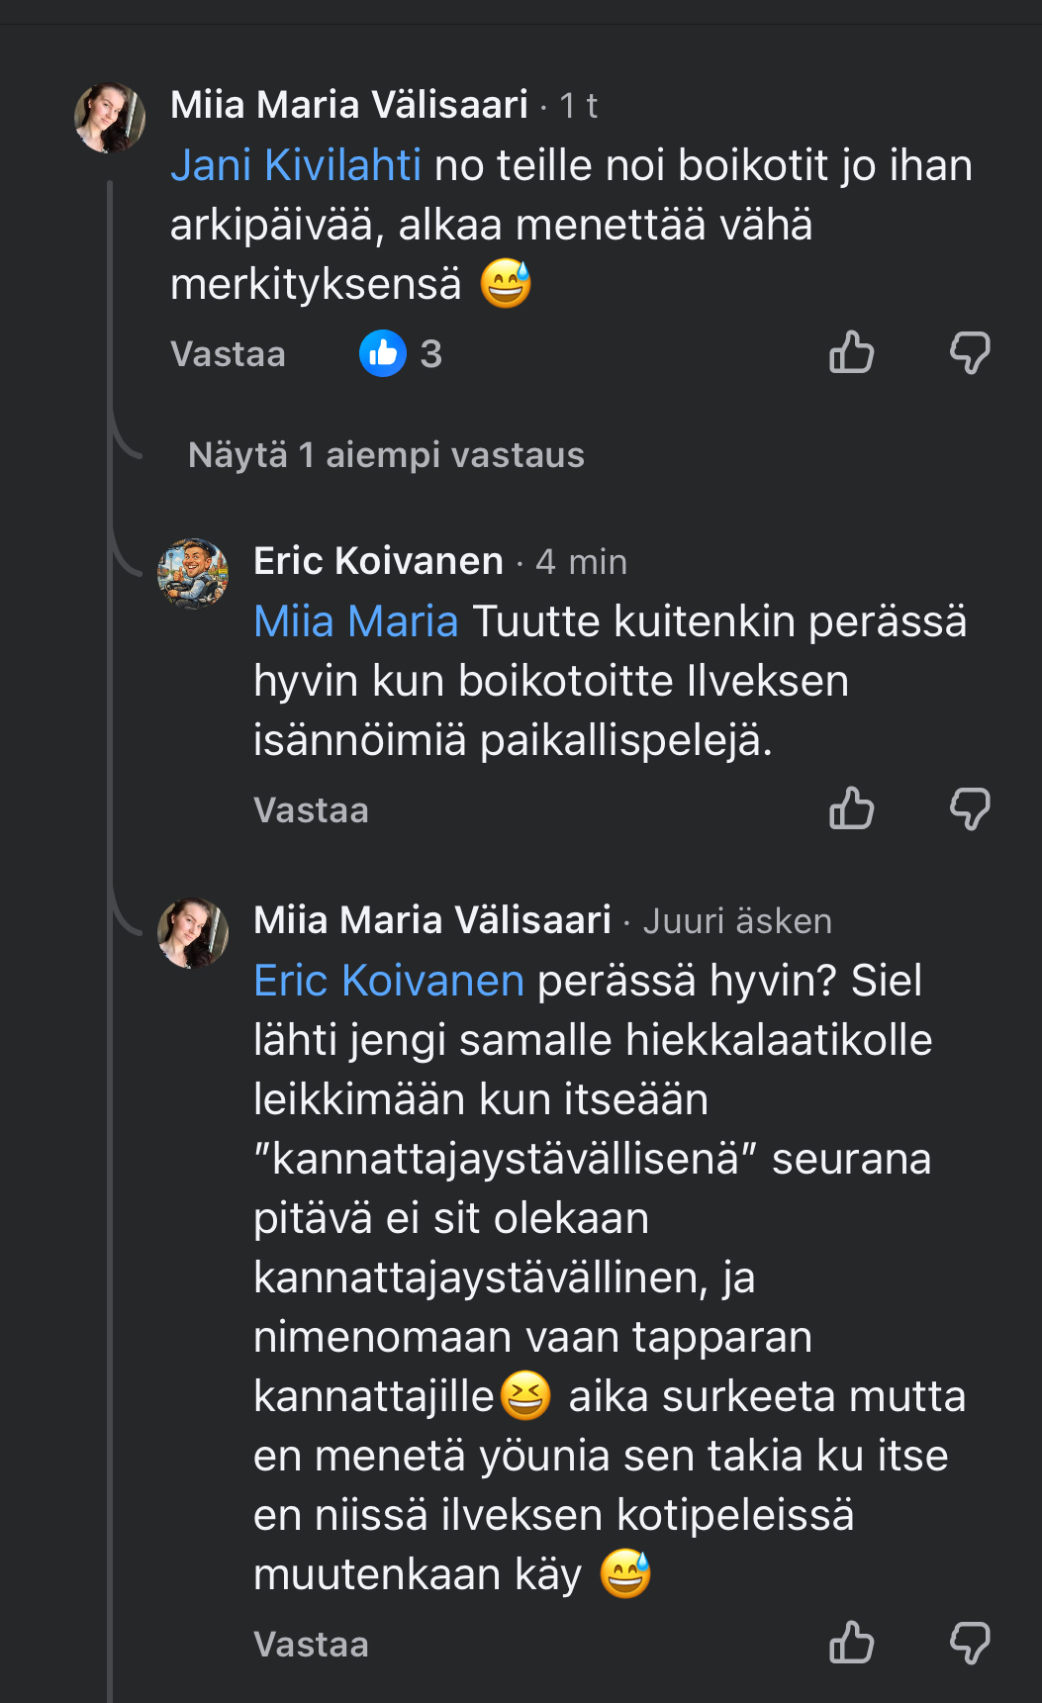Expand "Näytä 1 aiempi vastaus" earlier reply

pyautogui.click(x=386, y=455)
